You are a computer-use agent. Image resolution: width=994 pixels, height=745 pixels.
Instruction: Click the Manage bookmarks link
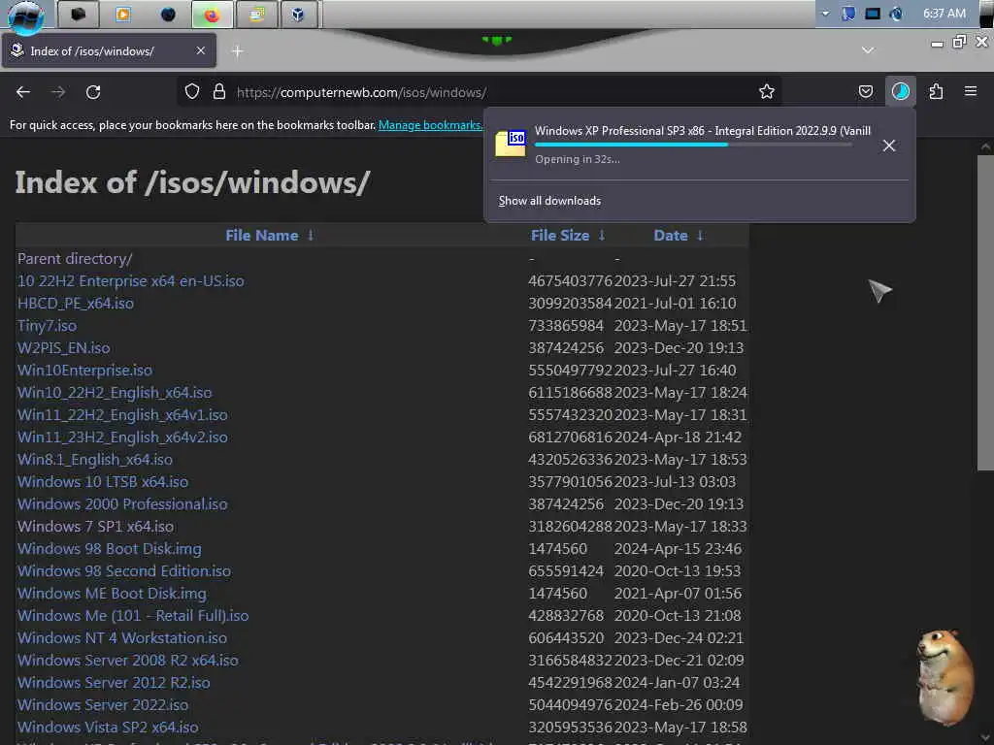click(x=430, y=125)
